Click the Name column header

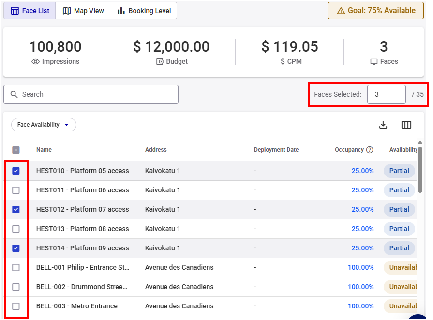click(x=44, y=150)
